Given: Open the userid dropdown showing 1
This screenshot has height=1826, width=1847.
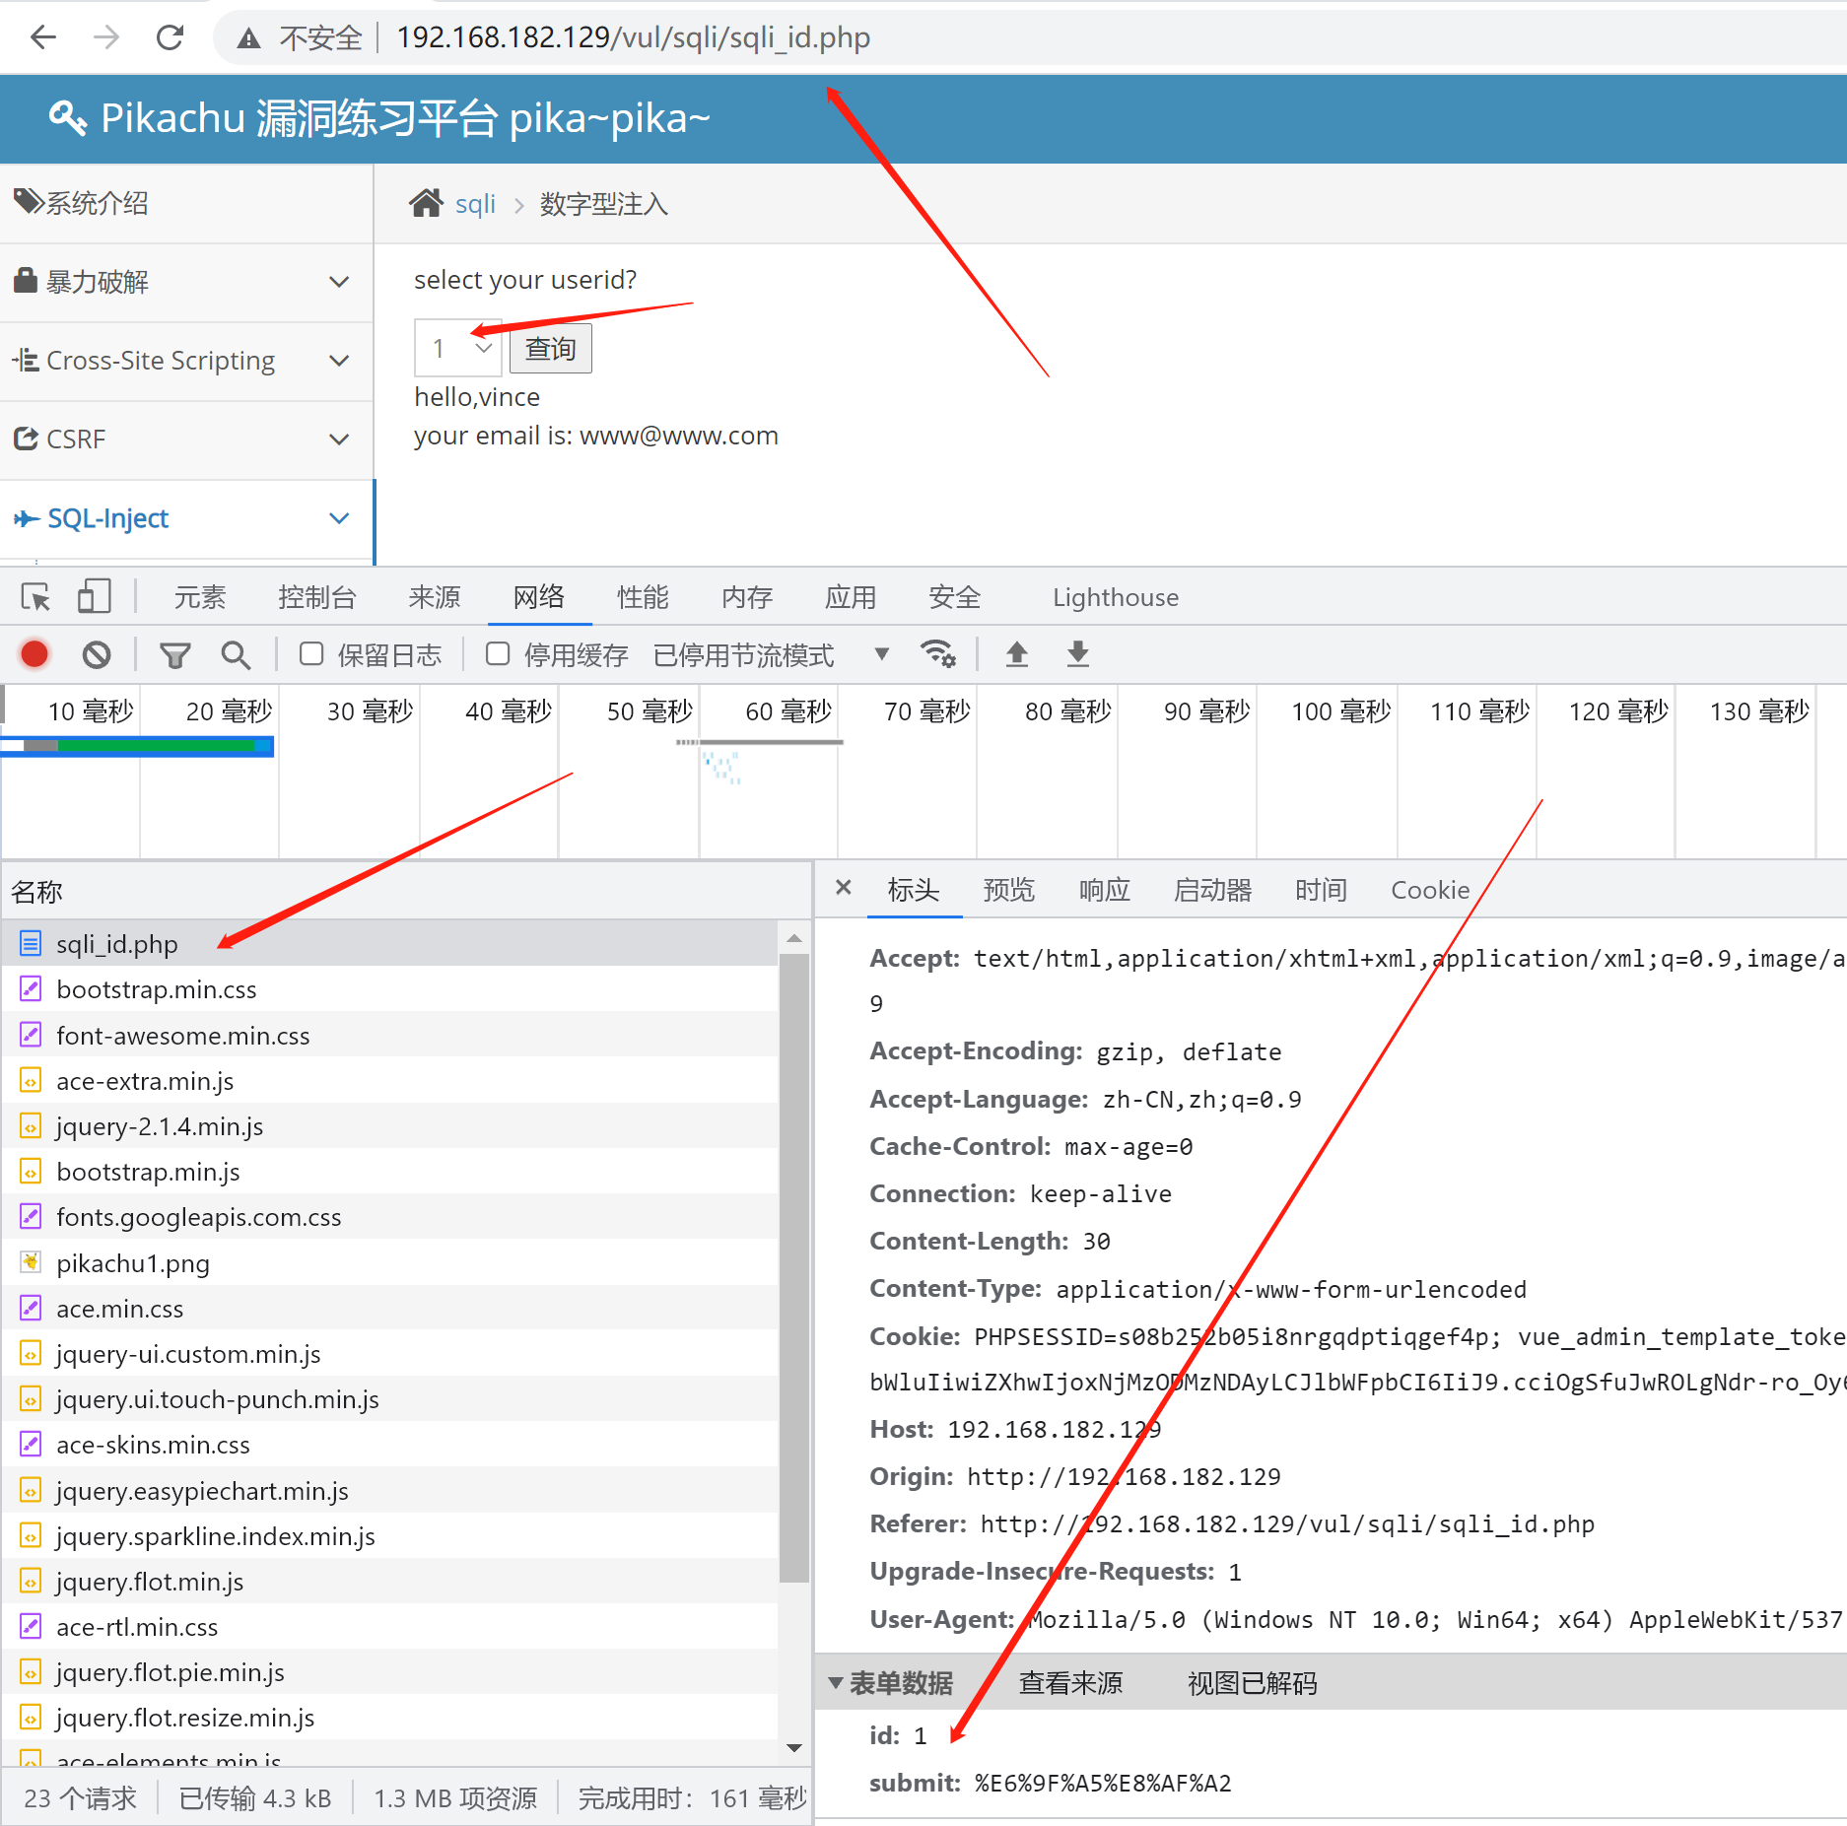Looking at the screenshot, I should (458, 348).
